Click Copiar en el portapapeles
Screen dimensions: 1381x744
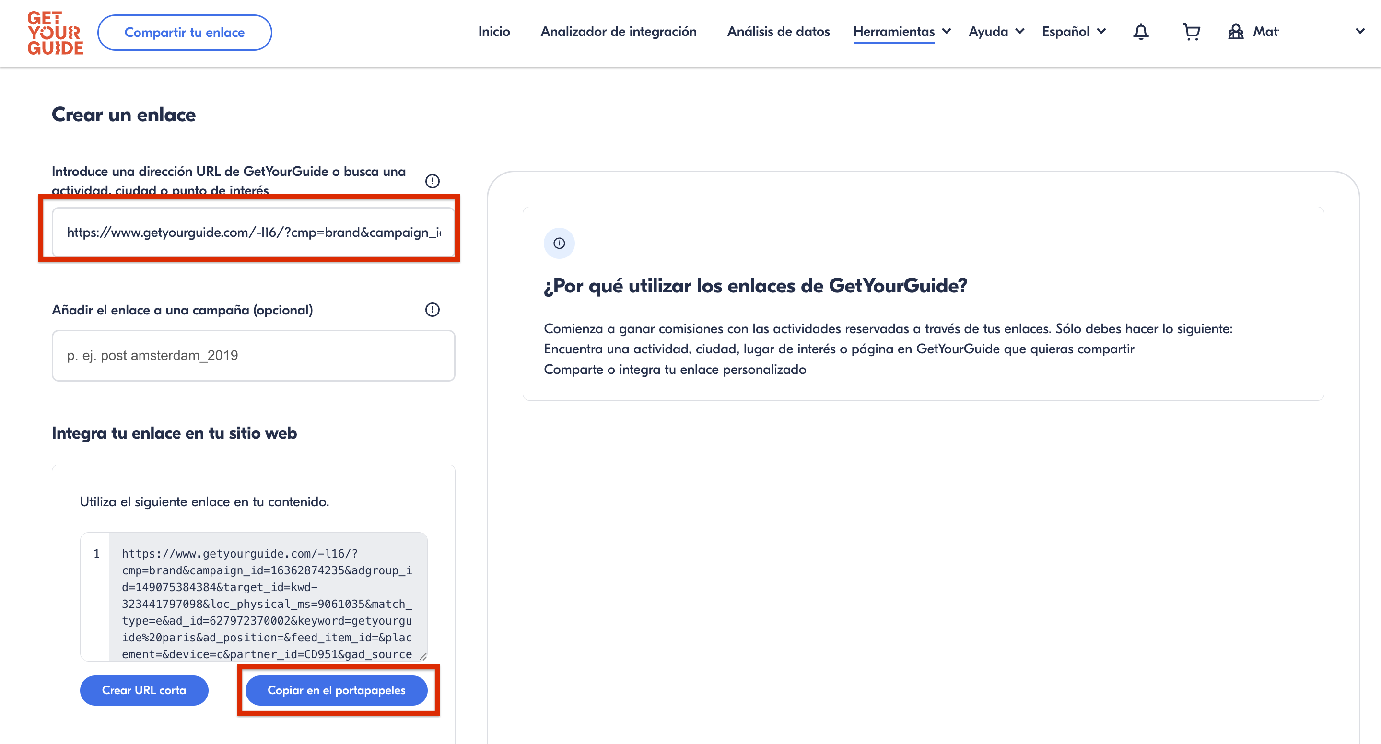tap(336, 690)
